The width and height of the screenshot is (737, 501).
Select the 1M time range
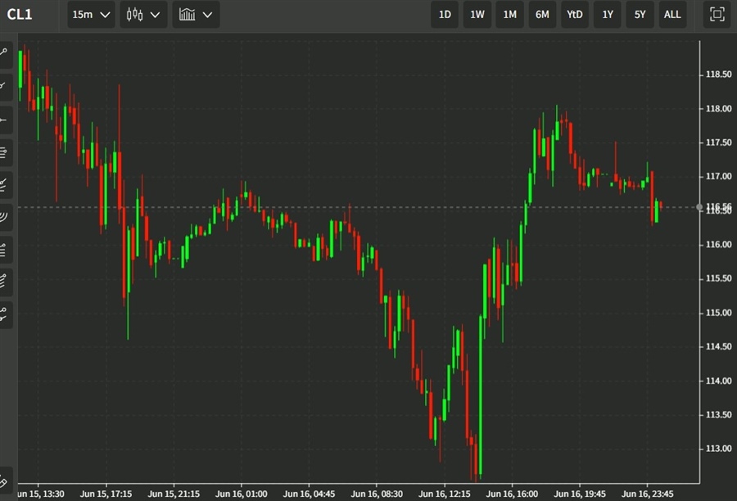[509, 15]
